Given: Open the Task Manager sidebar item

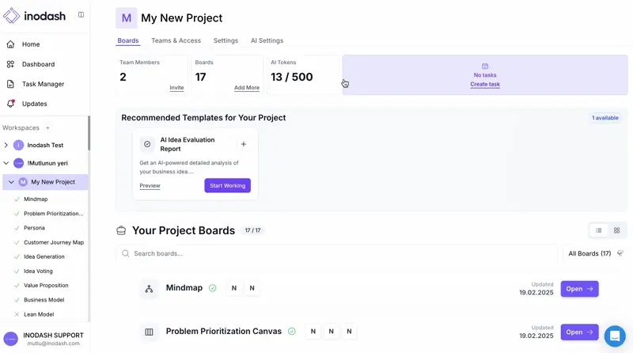Looking at the screenshot, I should tap(43, 84).
